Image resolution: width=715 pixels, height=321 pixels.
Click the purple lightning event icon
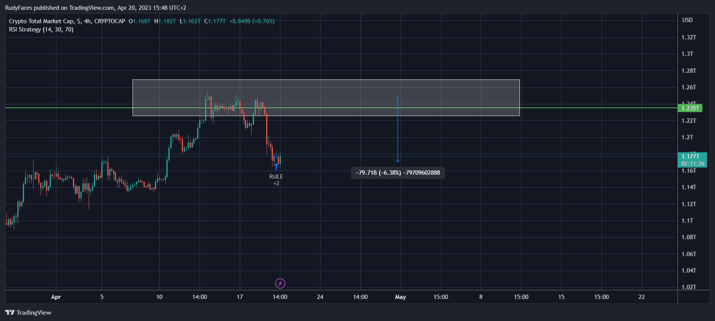[x=280, y=283]
